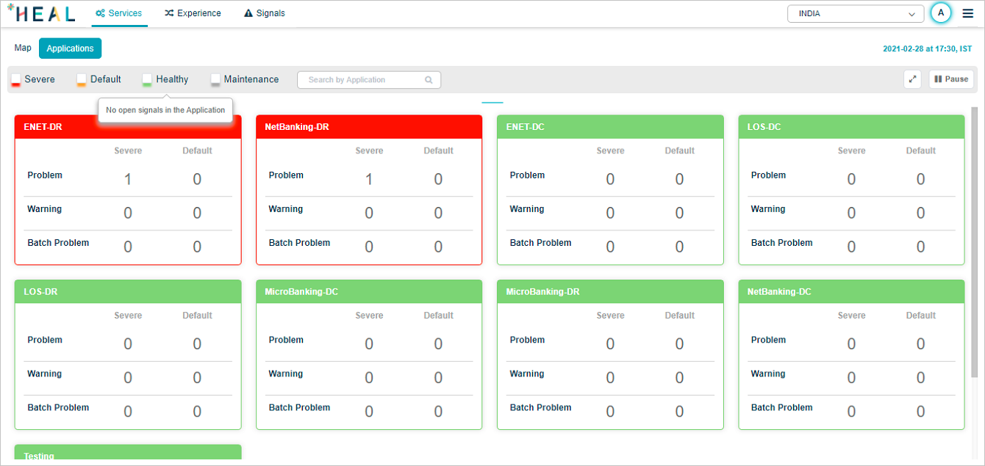Open the NetBanking-DR application card header
This screenshot has width=985, height=466.
368,127
